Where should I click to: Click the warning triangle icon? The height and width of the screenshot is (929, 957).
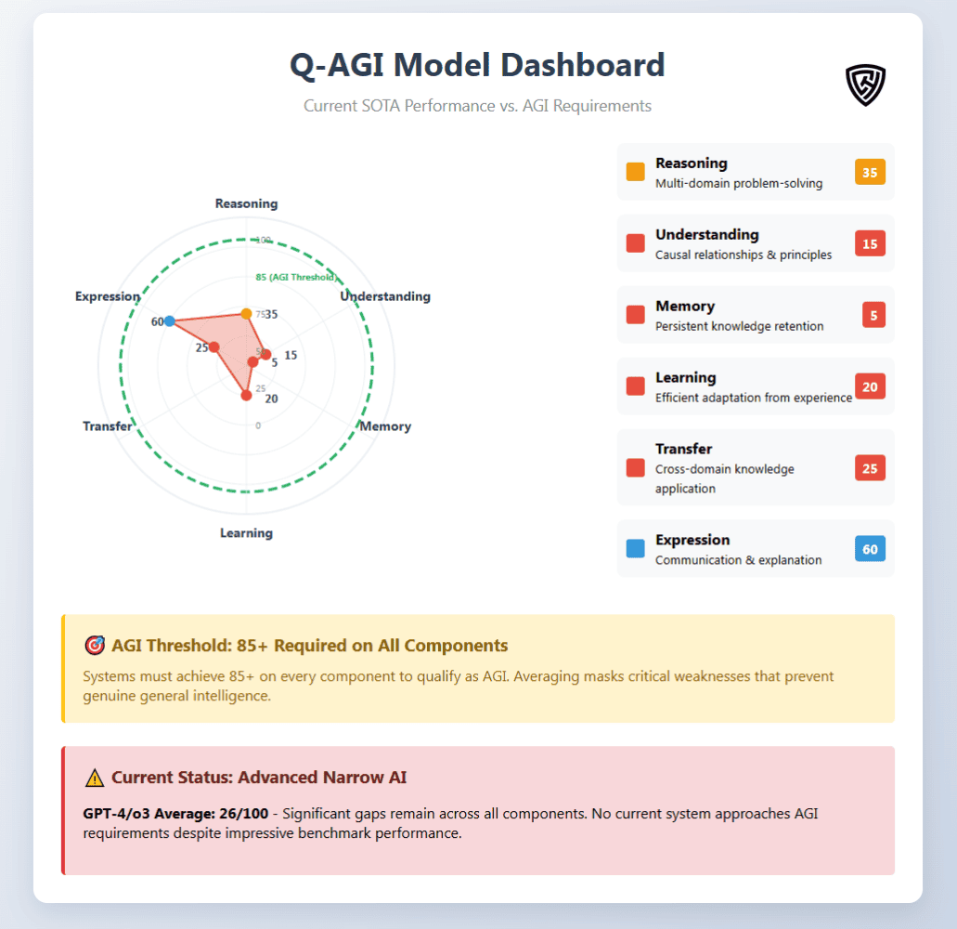94,778
